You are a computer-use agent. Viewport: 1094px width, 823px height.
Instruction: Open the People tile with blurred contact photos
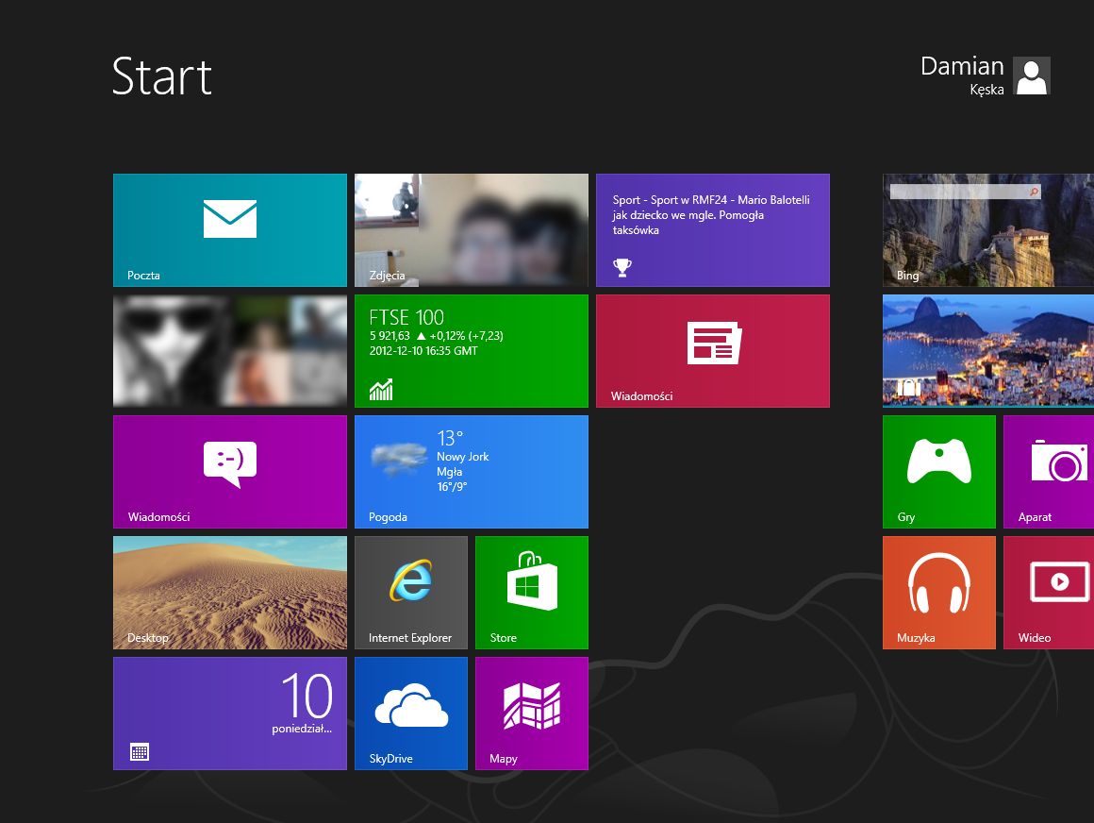(x=229, y=351)
